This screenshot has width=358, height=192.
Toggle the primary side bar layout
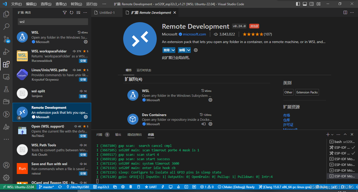pos(298,4)
